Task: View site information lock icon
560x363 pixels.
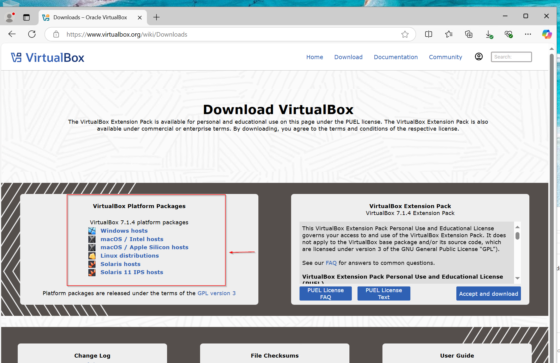Action: (x=56, y=34)
